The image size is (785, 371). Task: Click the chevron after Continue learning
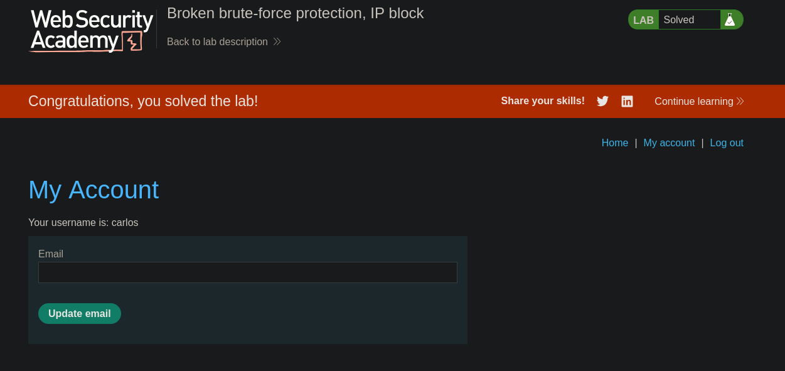pyautogui.click(x=740, y=101)
